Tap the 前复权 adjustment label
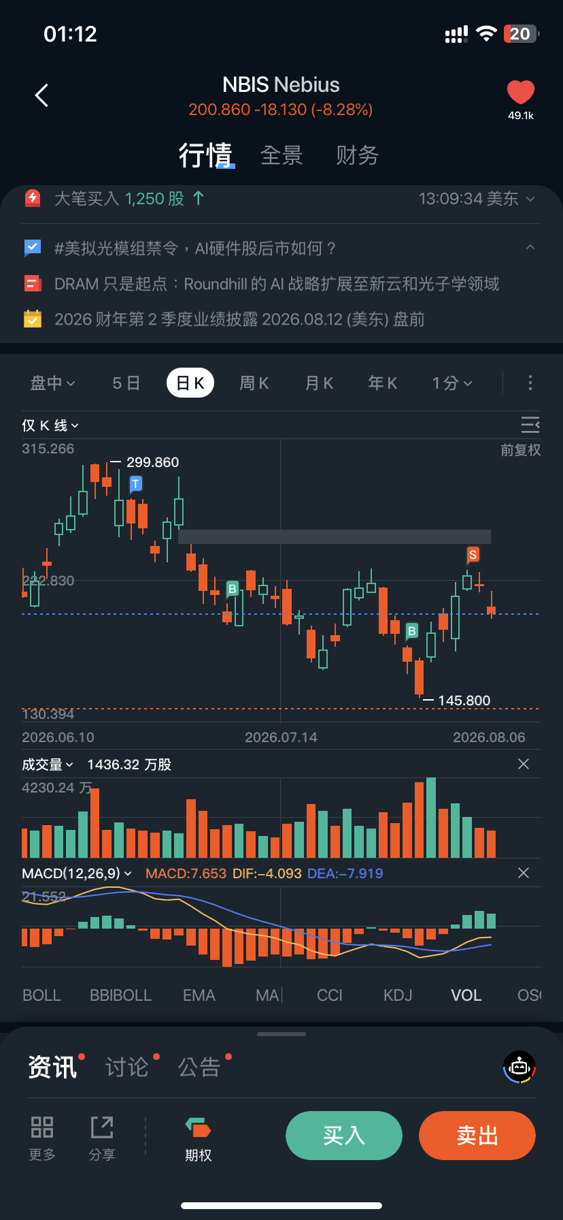 (x=521, y=450)
